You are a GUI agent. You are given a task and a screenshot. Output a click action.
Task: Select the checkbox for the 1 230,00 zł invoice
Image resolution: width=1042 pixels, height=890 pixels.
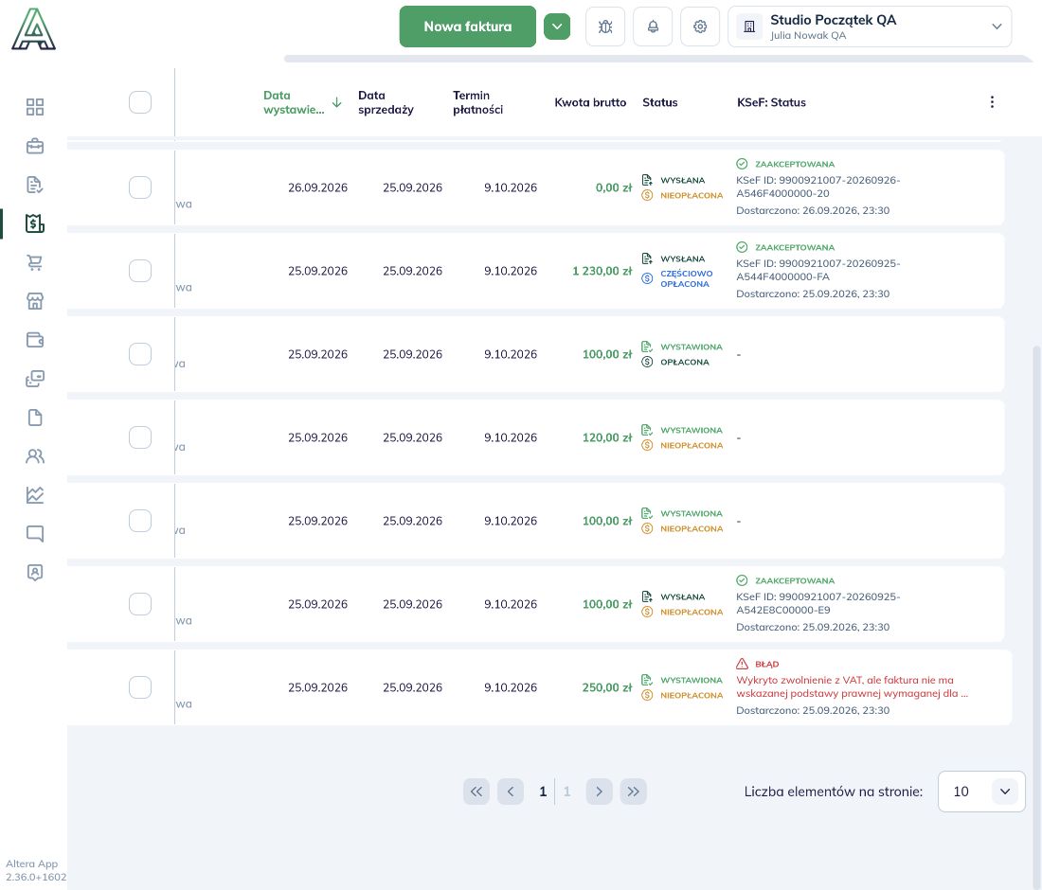click(139, 271)
